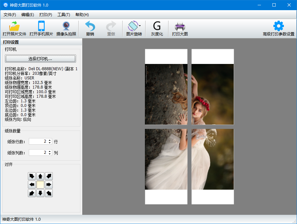Launch the 摄像头拍照 webcam capture
This screenshot has height=224, width=297.
(66, 26)
